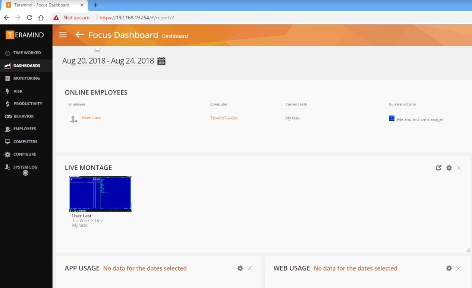Click the date range Aug 20 - Aug 24 field
Screen dimensions: 472x288
(108, 61)
